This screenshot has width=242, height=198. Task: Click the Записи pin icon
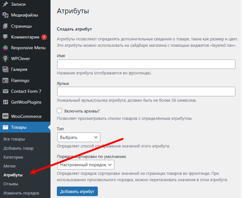pyautogui.click(x=5, y=4)
